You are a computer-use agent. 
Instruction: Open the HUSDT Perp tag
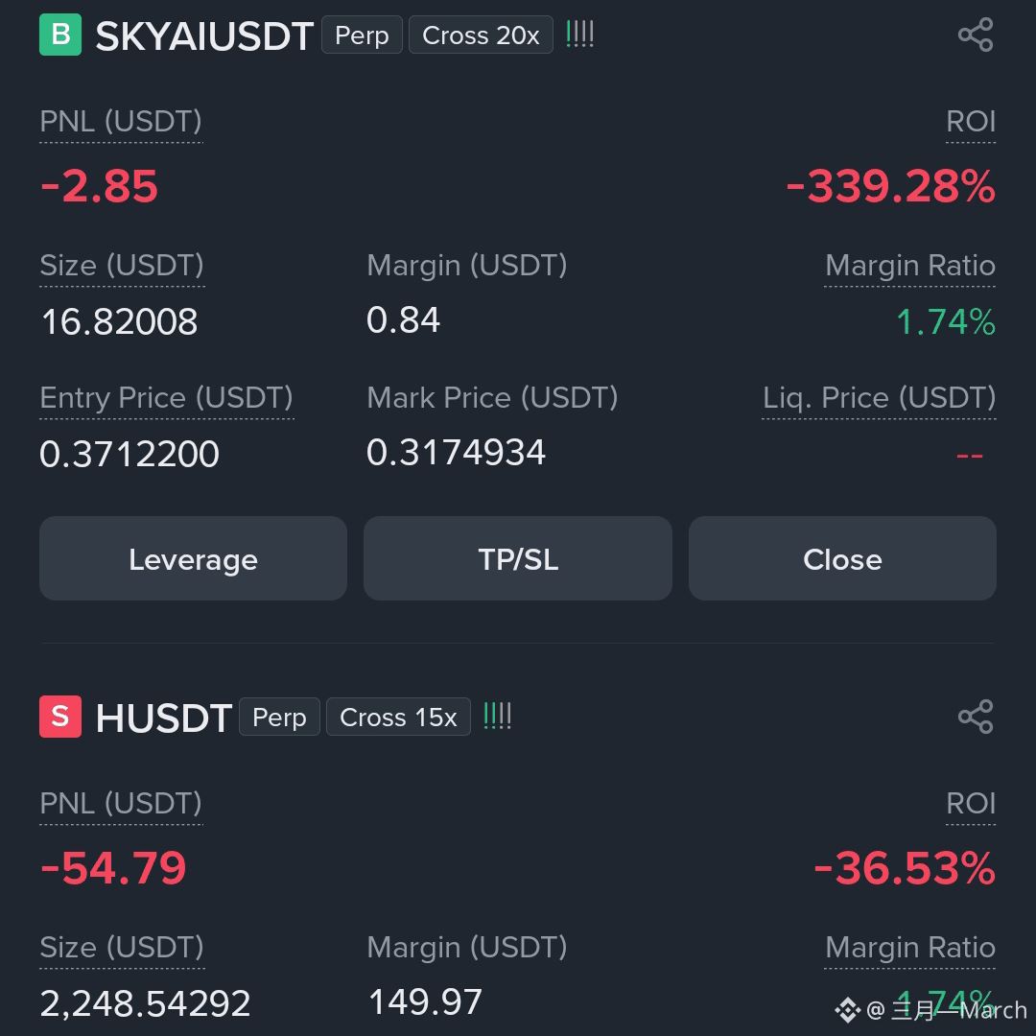point(279,717)
